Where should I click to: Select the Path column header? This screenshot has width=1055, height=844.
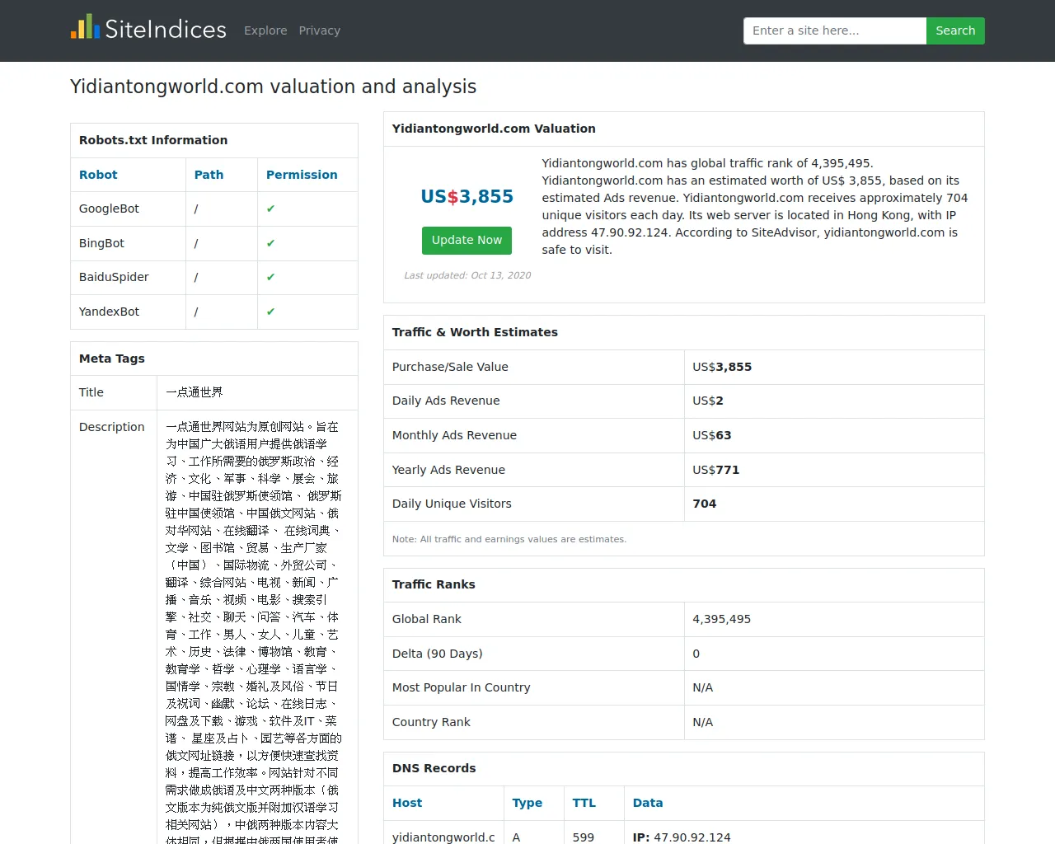[x=209, y=175]
